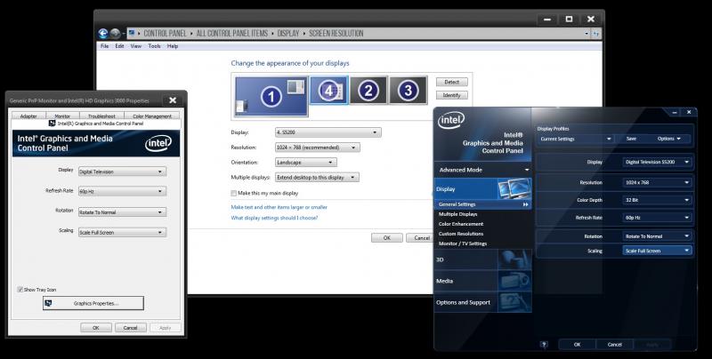The height and width of the screenshot is (359, 712).
Task: Open Digital Television S5200 dropdown in Intel panel
Action: (657, 162)
